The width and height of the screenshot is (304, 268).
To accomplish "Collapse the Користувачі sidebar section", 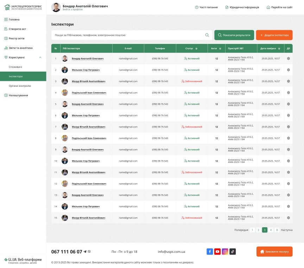I will click(x=40, y=58).
